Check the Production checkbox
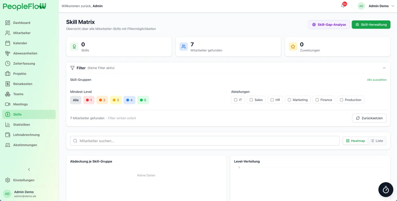 pos(341,100)
